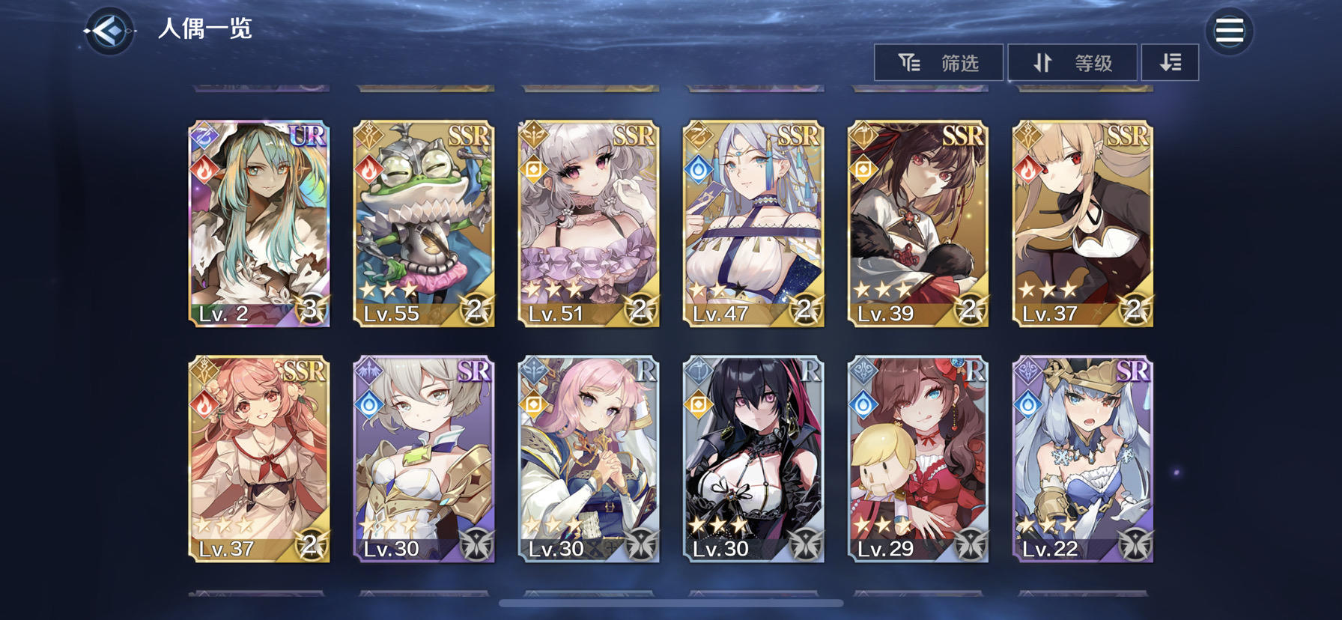Click the SSR rarity label on Lv.51 card
This screenshot has height=620, width=1342.
(634, 136)
